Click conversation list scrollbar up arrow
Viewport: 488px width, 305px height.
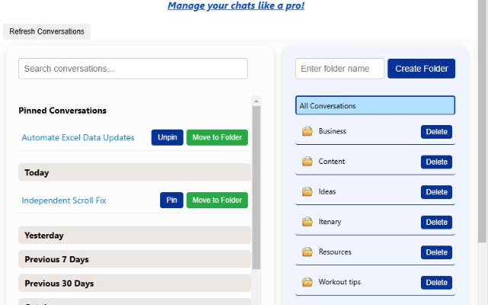[256, 101]
